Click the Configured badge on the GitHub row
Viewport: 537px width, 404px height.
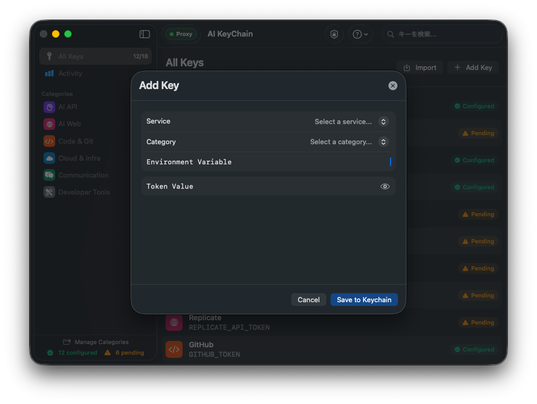[x=474, y=349]
